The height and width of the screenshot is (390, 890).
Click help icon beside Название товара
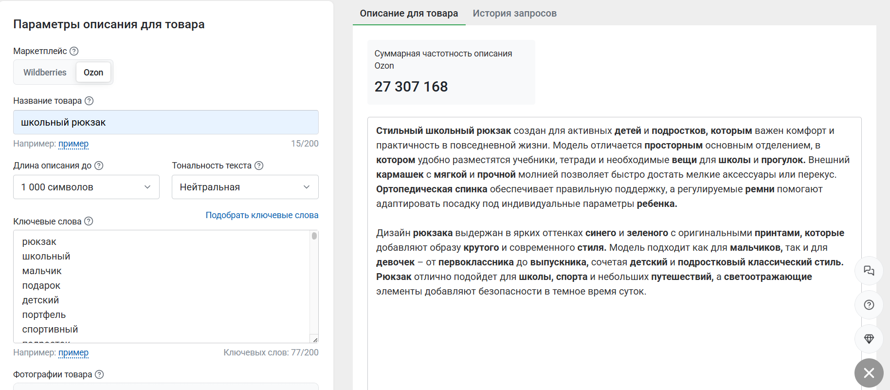89,101
